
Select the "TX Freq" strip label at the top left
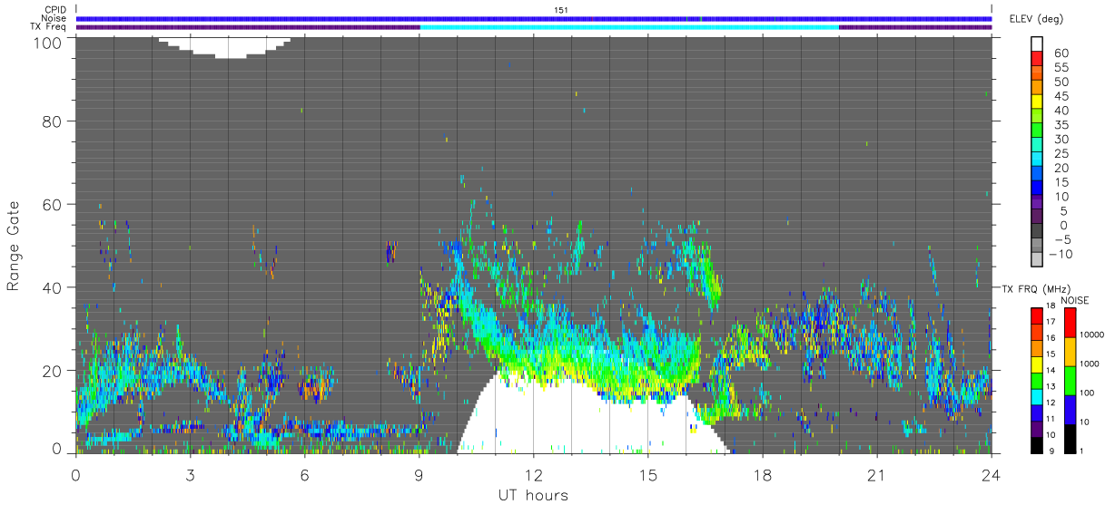click(x=48, y=27)
